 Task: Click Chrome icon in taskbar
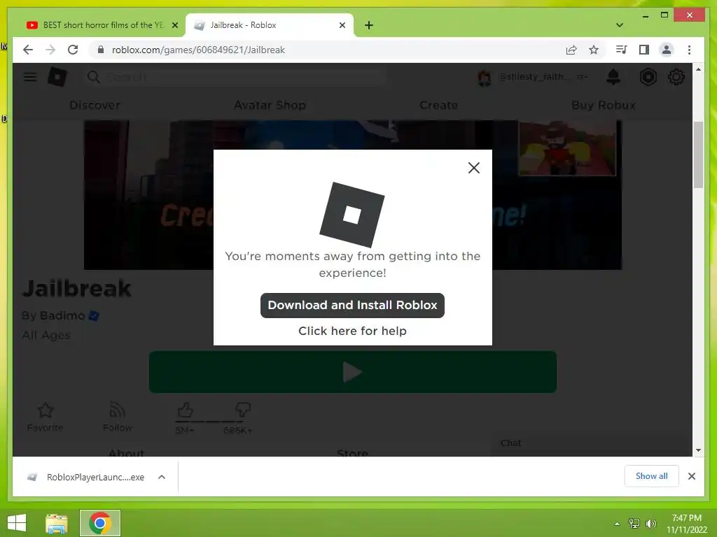[99, 523]
